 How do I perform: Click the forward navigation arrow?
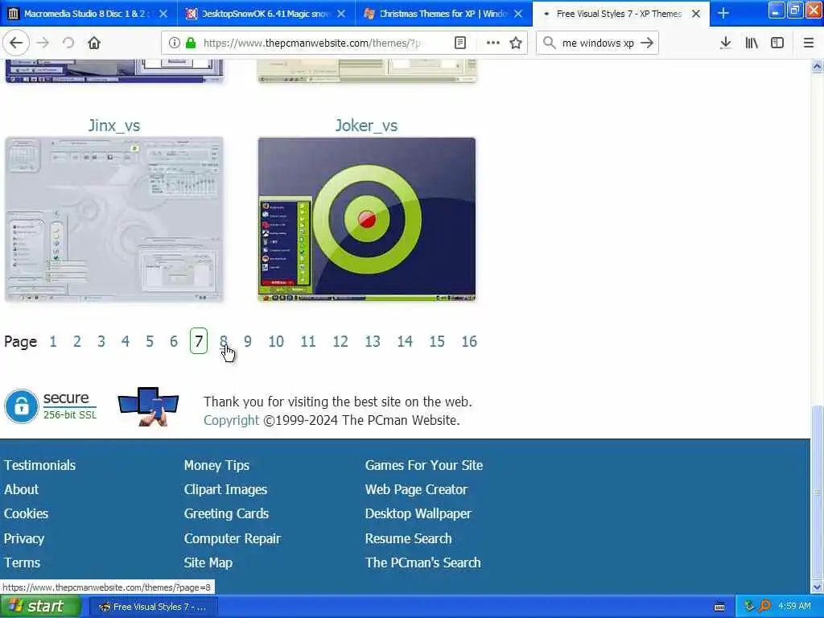point(43,43)
